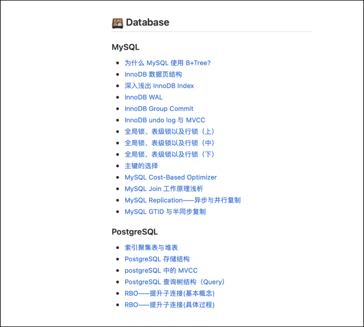Open InnoDB Group Commit link

pyautogui.click(x=159, y=109)
